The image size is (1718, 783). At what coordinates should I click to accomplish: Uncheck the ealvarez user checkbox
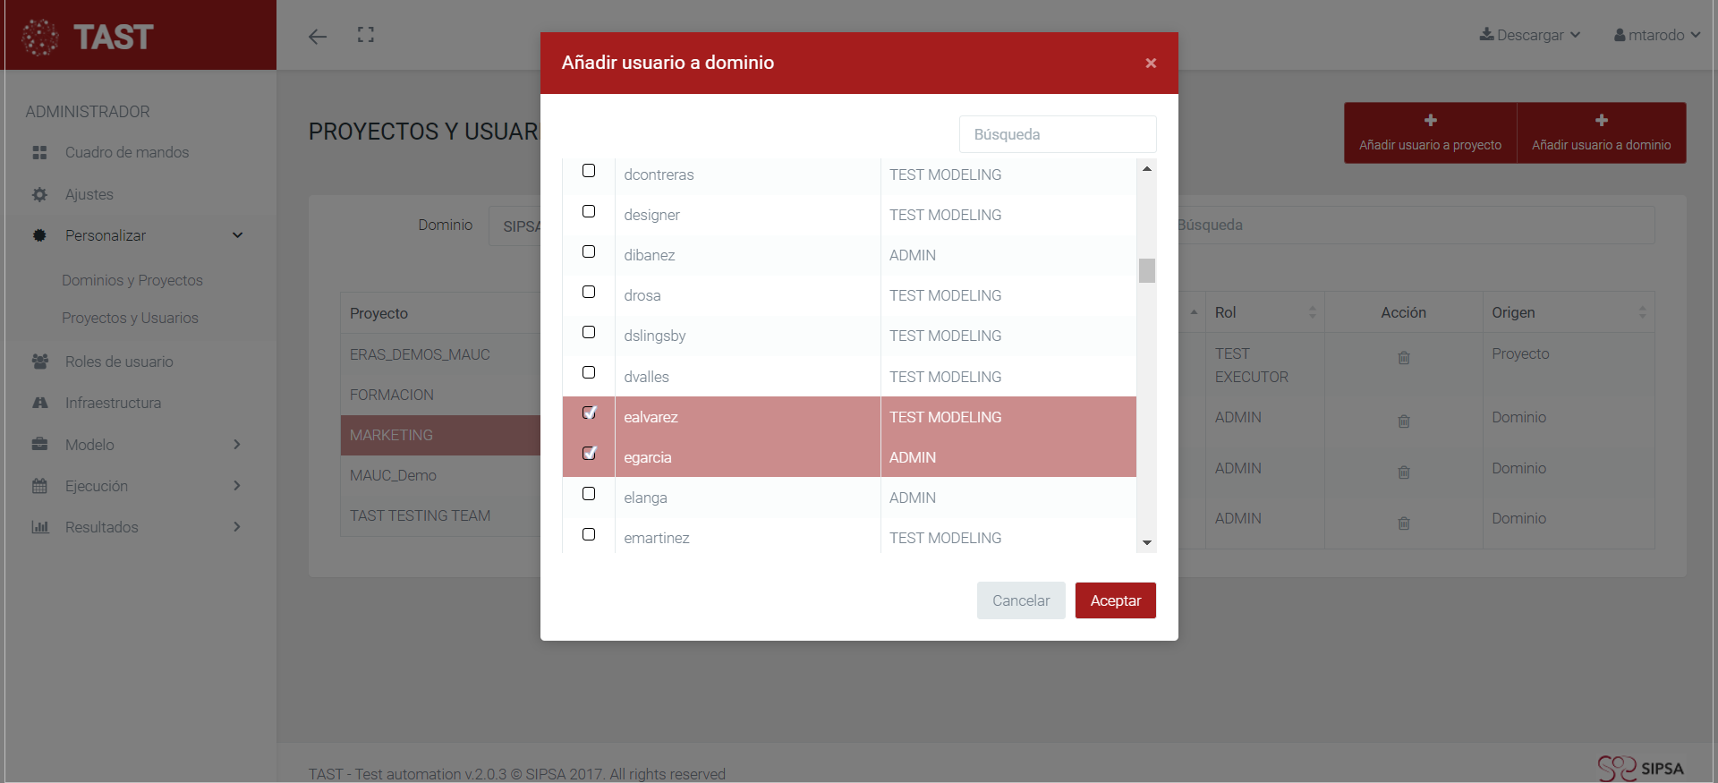click(589, 413)
